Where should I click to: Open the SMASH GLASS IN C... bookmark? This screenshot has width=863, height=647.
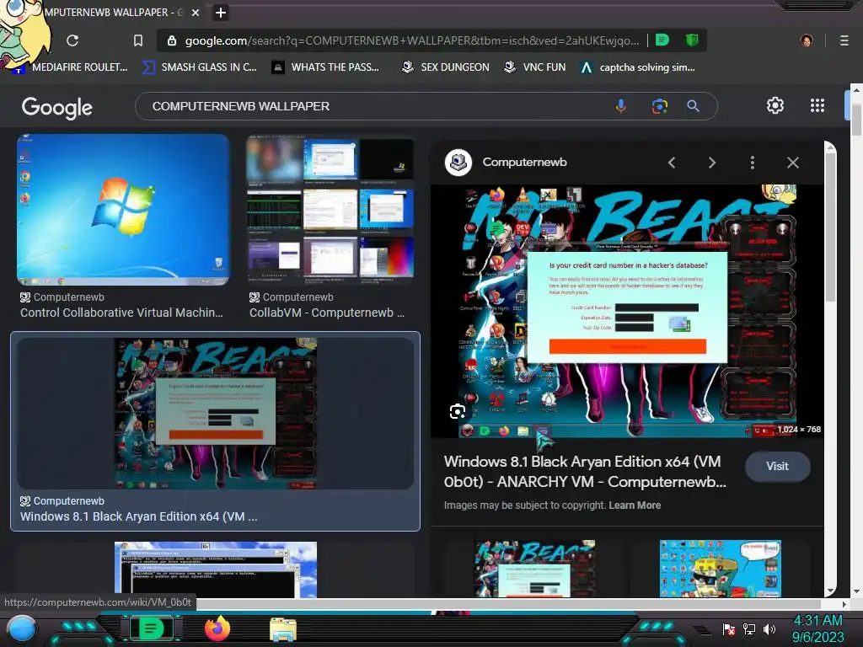[199, 67]
